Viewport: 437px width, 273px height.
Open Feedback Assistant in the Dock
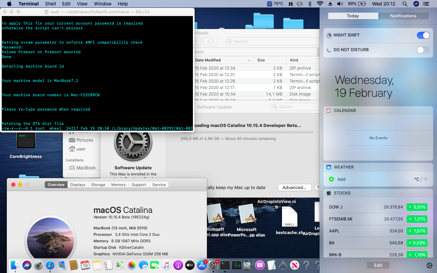260,265
